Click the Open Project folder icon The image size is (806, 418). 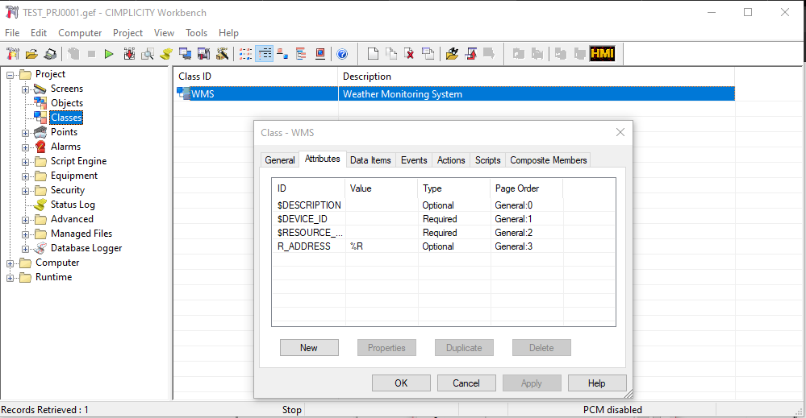click(31, 54)
